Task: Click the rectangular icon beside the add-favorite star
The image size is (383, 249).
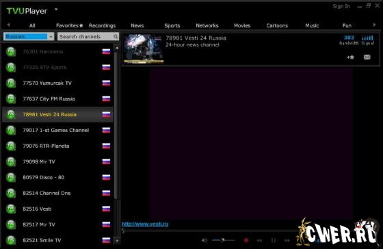Action: click(x=367, y=57)
